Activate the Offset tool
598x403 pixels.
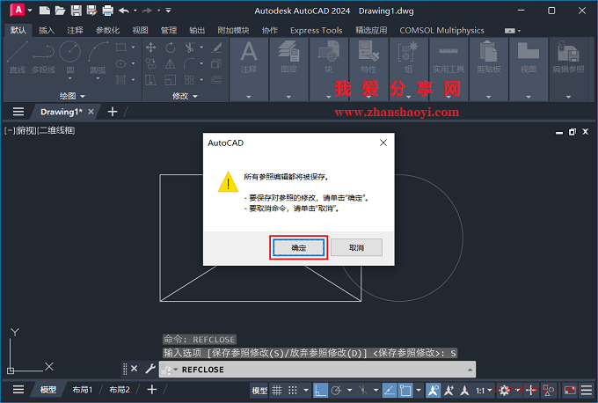[x=216, y=80]
